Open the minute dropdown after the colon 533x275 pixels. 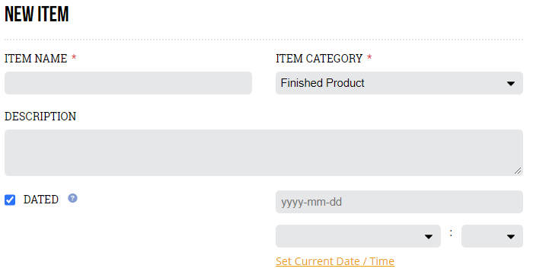click(492, 236)
